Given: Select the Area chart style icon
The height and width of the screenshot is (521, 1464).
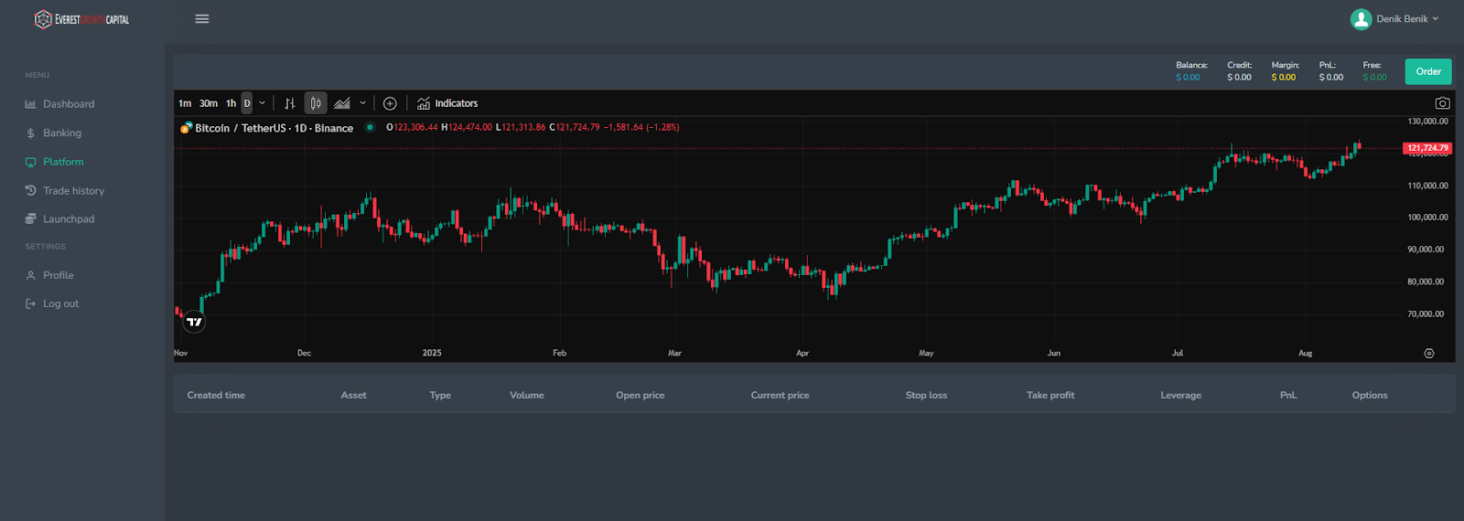Looking at the screenshot, I should pos(342,103).
